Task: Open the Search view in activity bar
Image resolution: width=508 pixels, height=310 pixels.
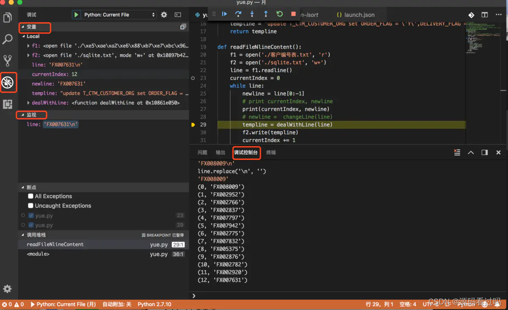Action: coord(8,40)
